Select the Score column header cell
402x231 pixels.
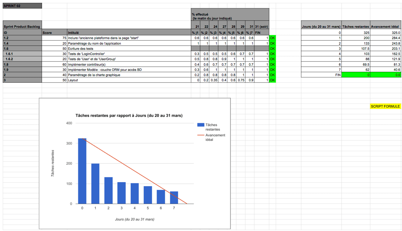tap(54, 33)
